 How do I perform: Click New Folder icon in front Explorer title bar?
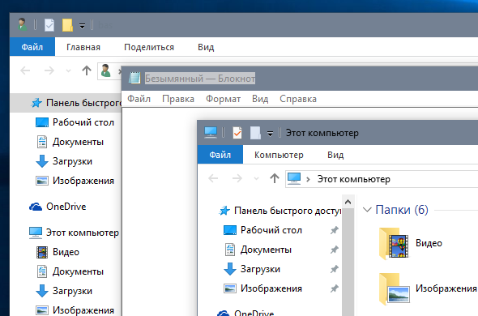255,133
